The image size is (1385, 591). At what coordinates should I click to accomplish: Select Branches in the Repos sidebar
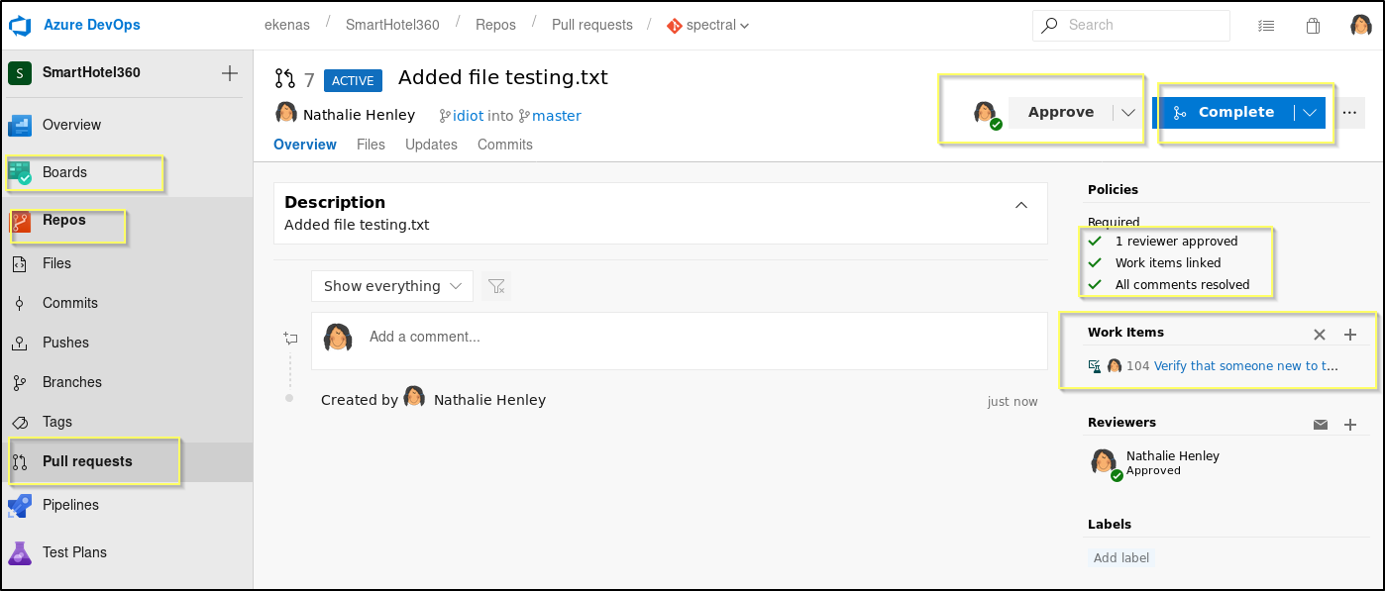[72, 382]
